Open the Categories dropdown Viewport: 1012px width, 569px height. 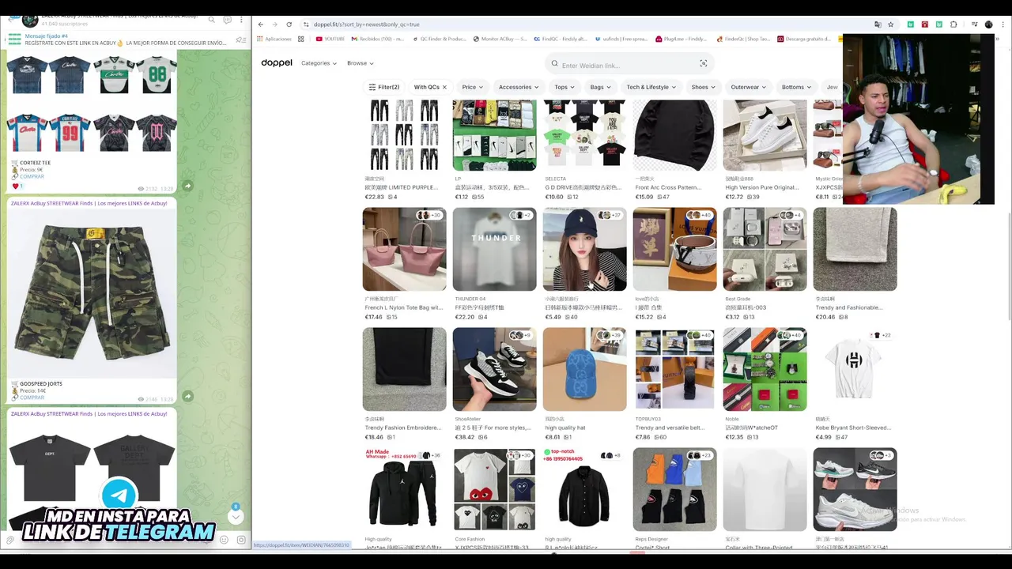[x=319, y=63]
